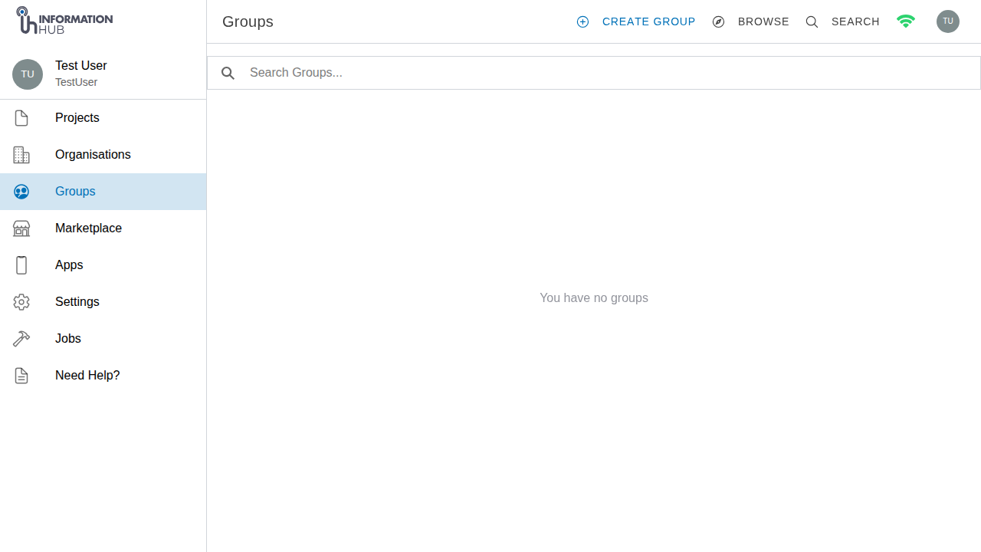Open the Marketplace section
The height and width of the screenshot is (552, 981).
pyautogui.click(x=103, y=228)
